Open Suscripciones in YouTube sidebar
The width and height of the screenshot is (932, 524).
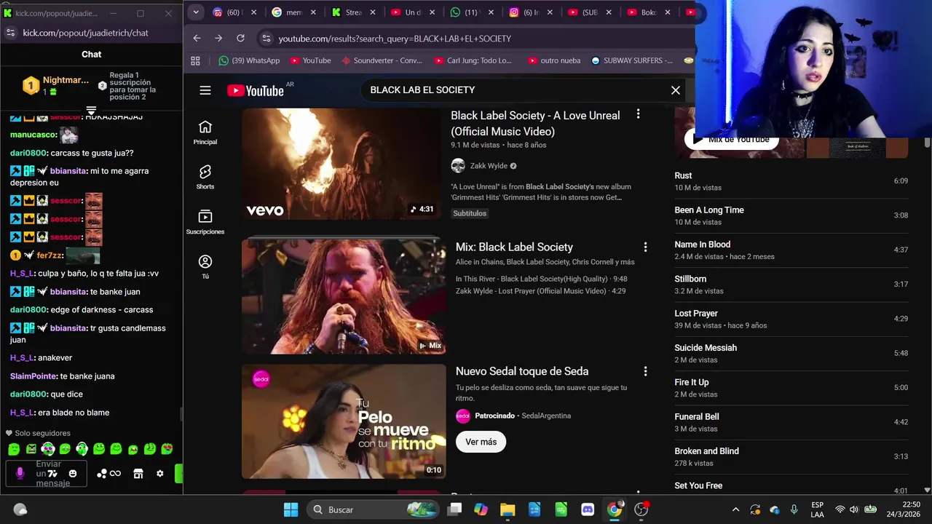pyautogui.click(x=205, y=222)
